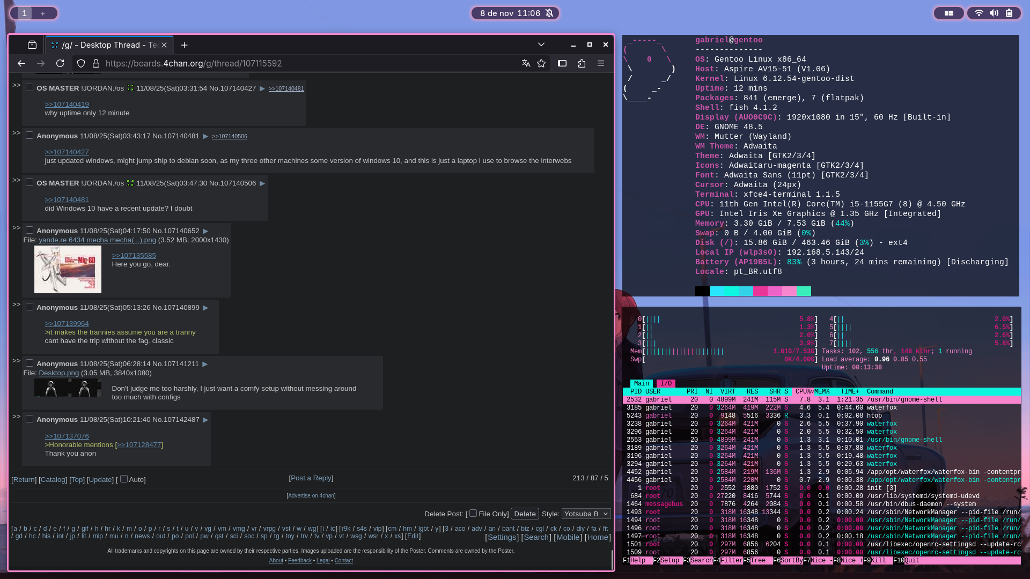Bookmark this page with the star icon

[541, 63]
